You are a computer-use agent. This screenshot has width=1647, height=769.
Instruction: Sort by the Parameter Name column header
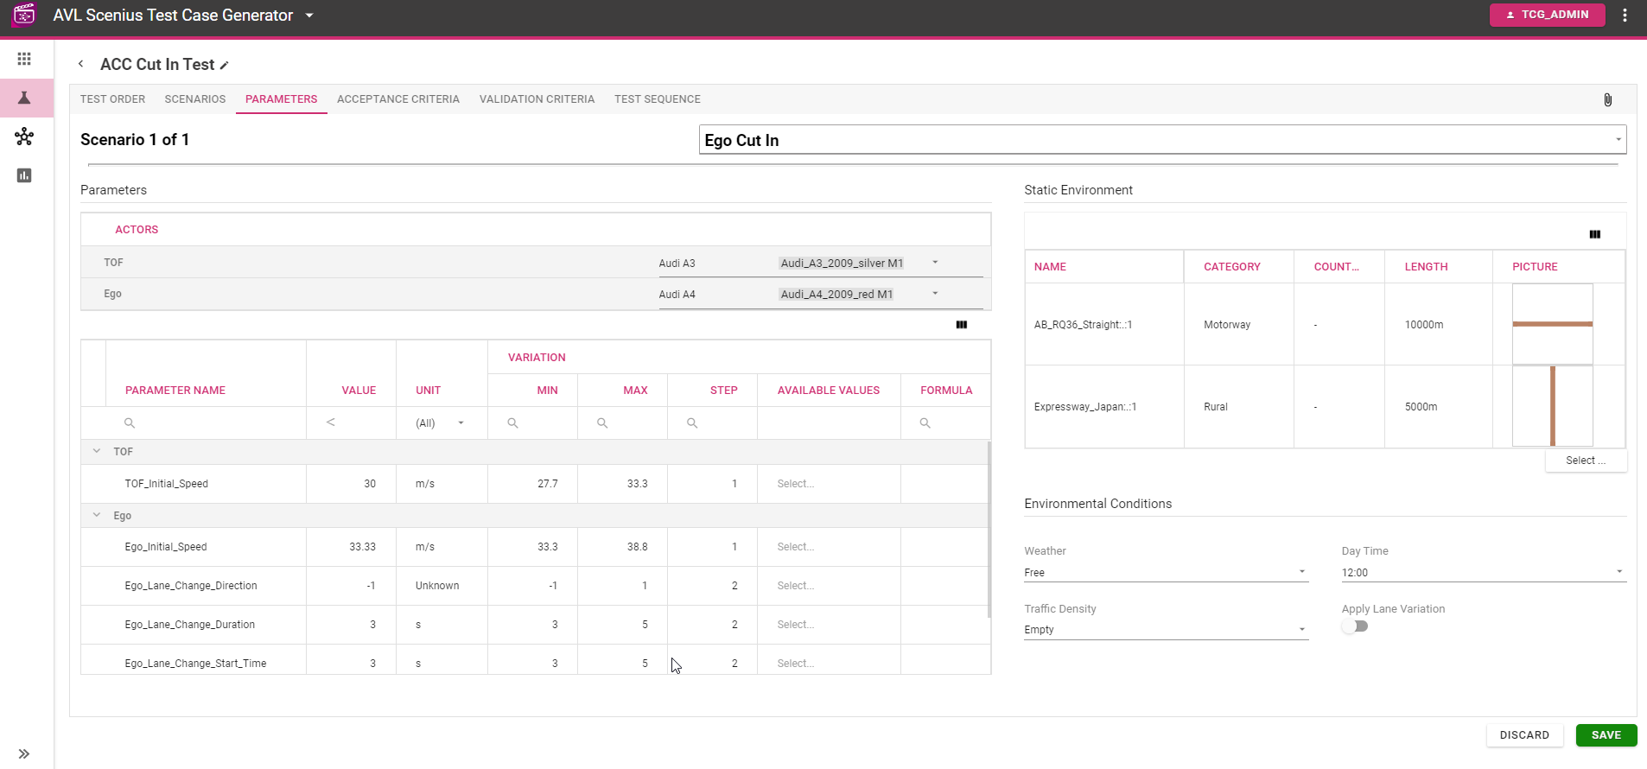pyautogui.click(x=175, y=391)
